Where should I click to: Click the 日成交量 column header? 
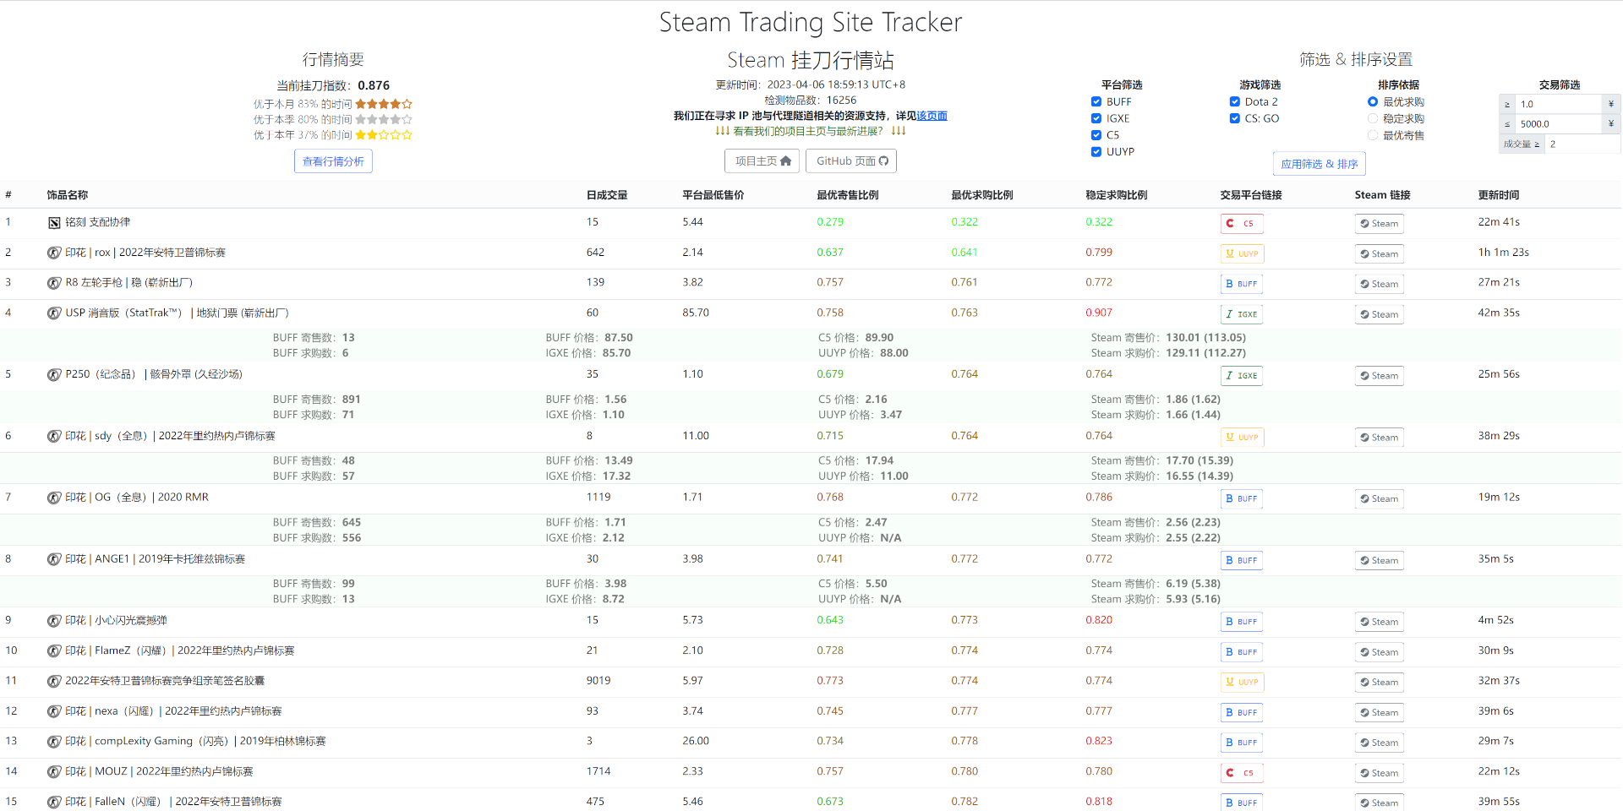tap(607, 195)
